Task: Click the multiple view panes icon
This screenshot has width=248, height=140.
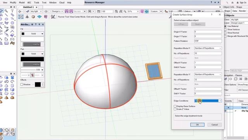Action: click(142, 11)
